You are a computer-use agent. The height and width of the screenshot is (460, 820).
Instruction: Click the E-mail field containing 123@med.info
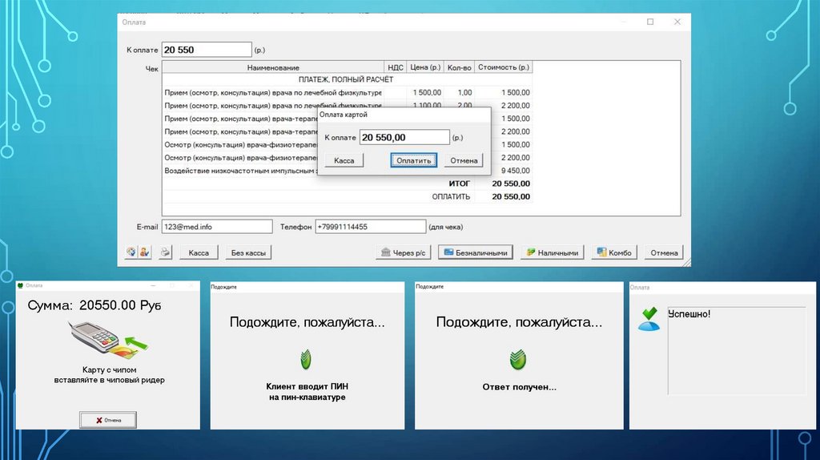pos(217,227)
